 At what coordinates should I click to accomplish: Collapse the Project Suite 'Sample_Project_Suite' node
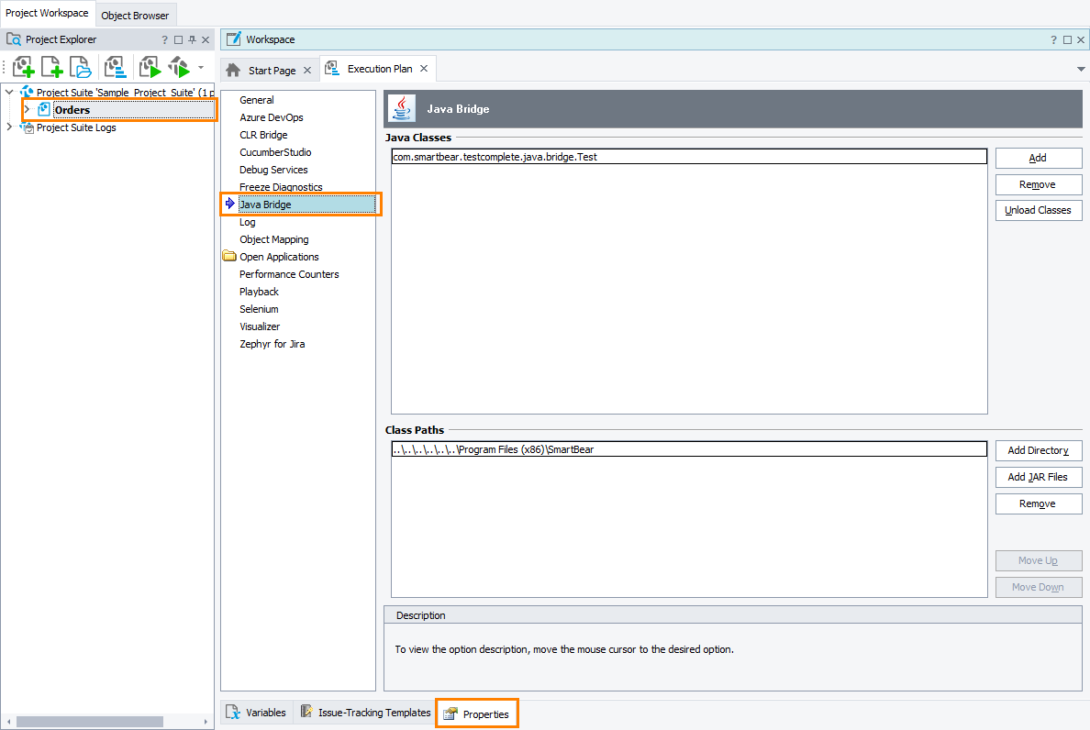click(9, 92)
